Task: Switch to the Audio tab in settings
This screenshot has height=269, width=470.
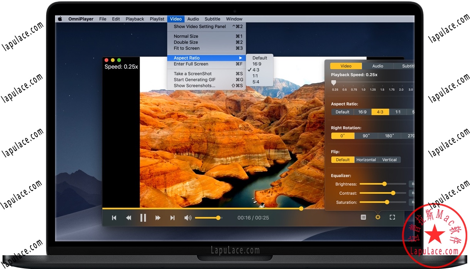Action: coord(377,66)
